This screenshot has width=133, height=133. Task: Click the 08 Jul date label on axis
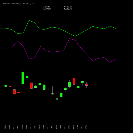(22, 127)
